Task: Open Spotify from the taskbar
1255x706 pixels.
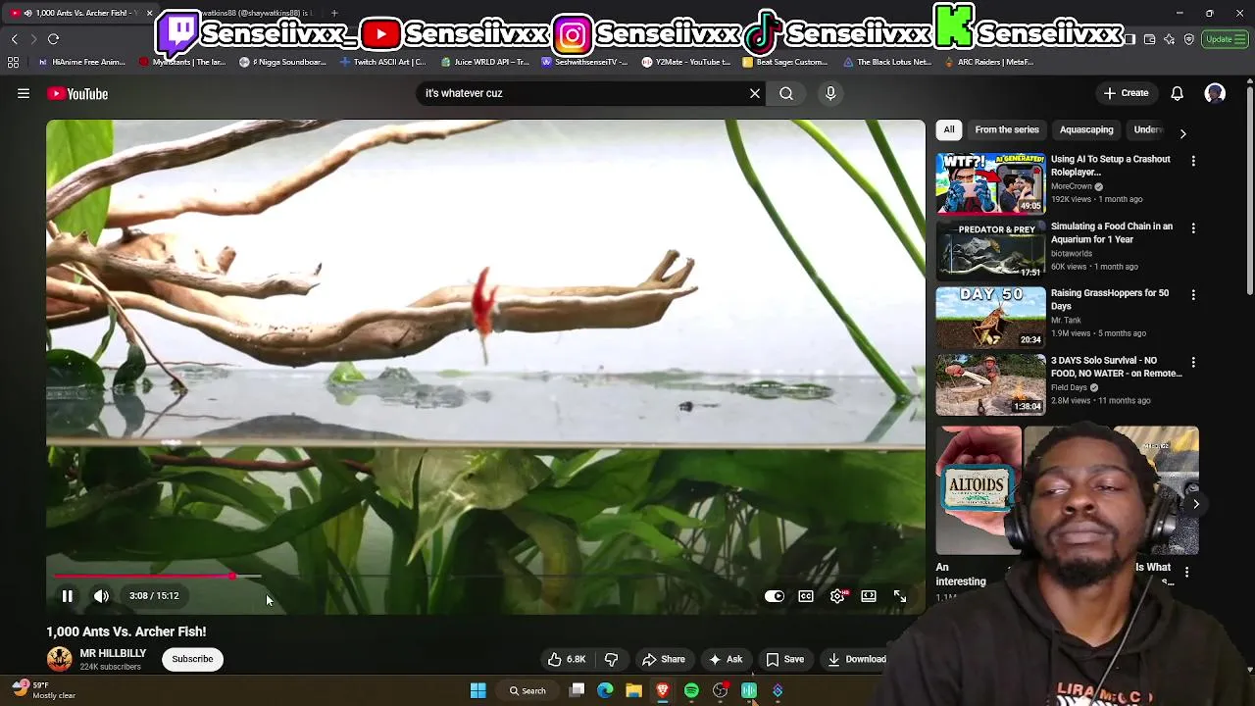Action: [691, 690]
